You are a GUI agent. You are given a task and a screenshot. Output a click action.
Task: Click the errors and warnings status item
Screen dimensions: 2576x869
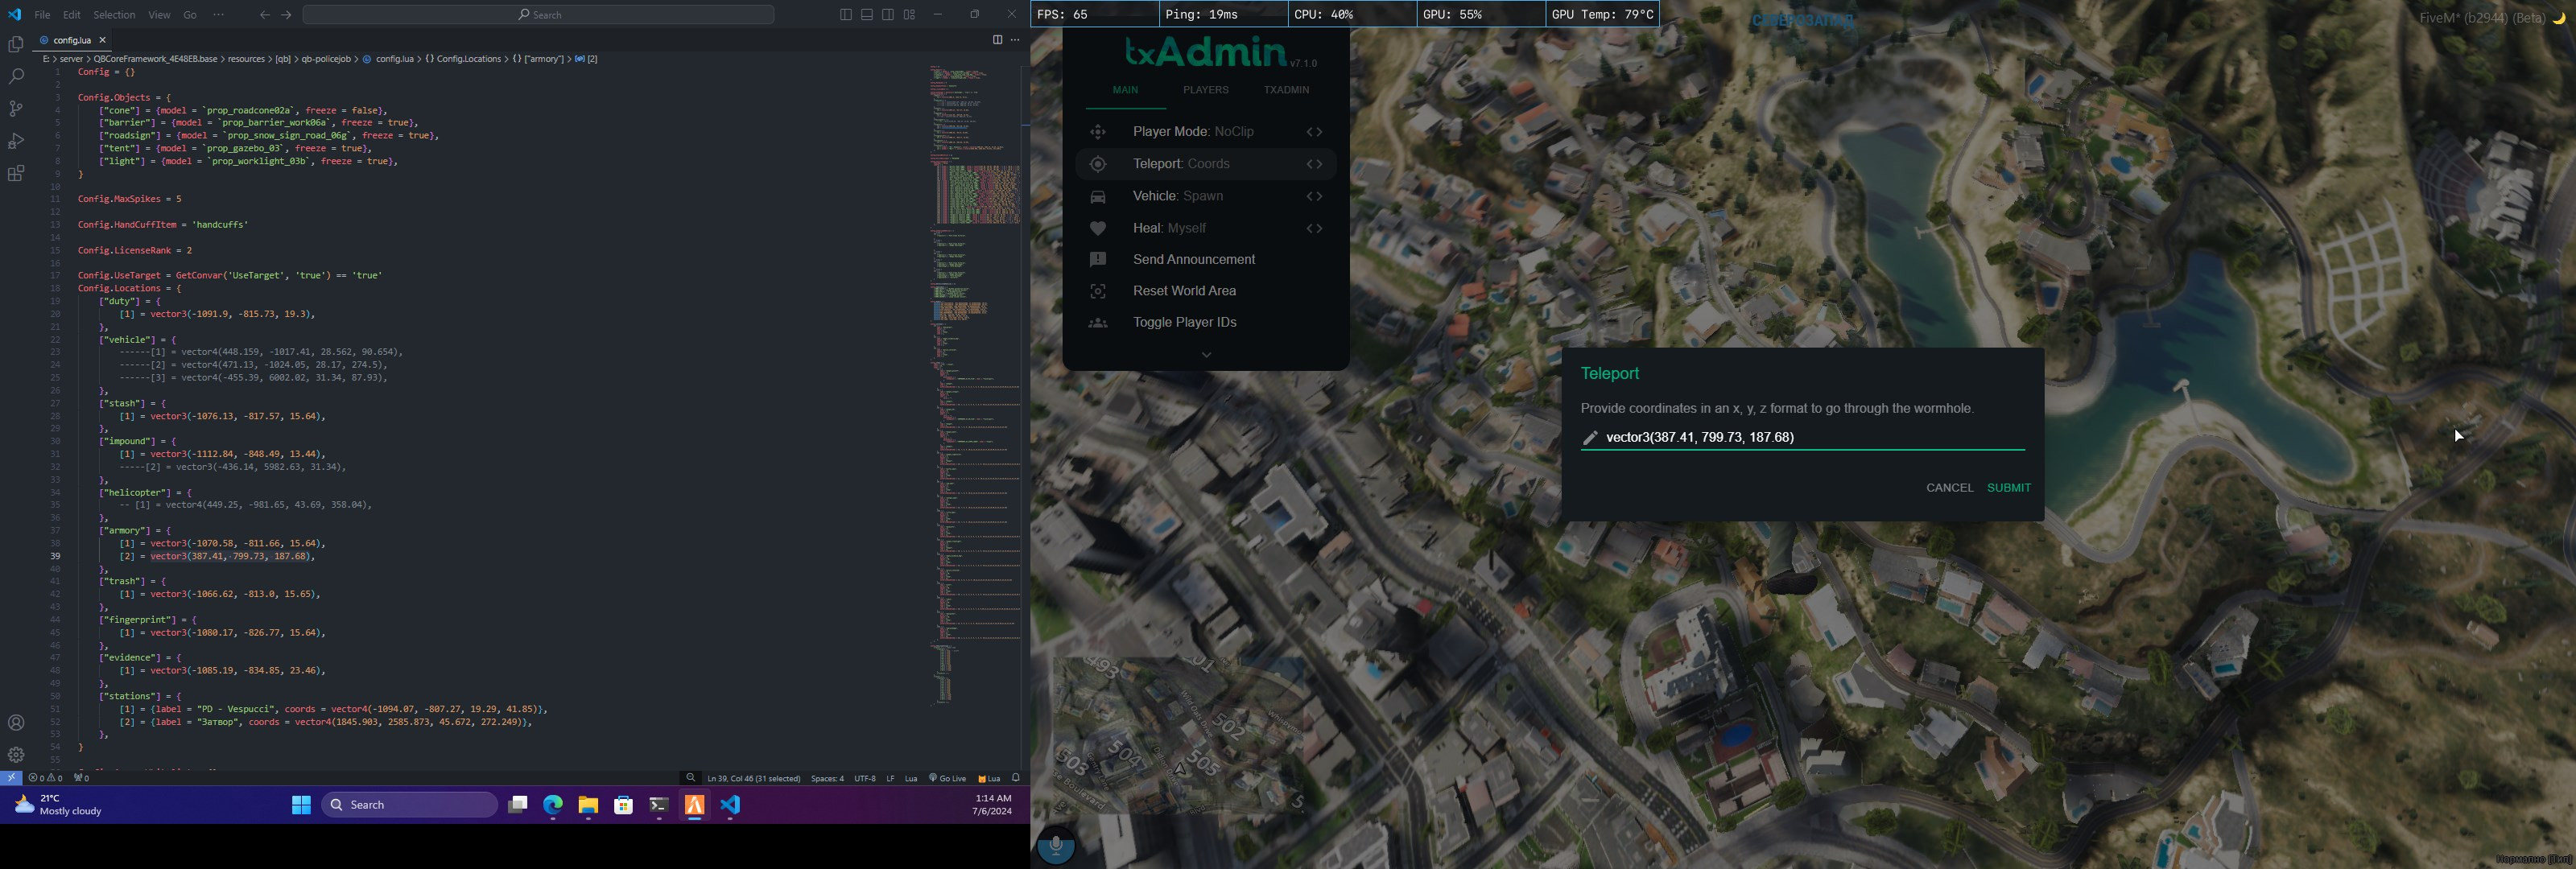click(x=45, y=778)
